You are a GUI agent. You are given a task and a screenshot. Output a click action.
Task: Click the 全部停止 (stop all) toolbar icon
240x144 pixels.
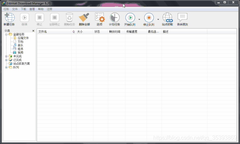pos(55,18)
